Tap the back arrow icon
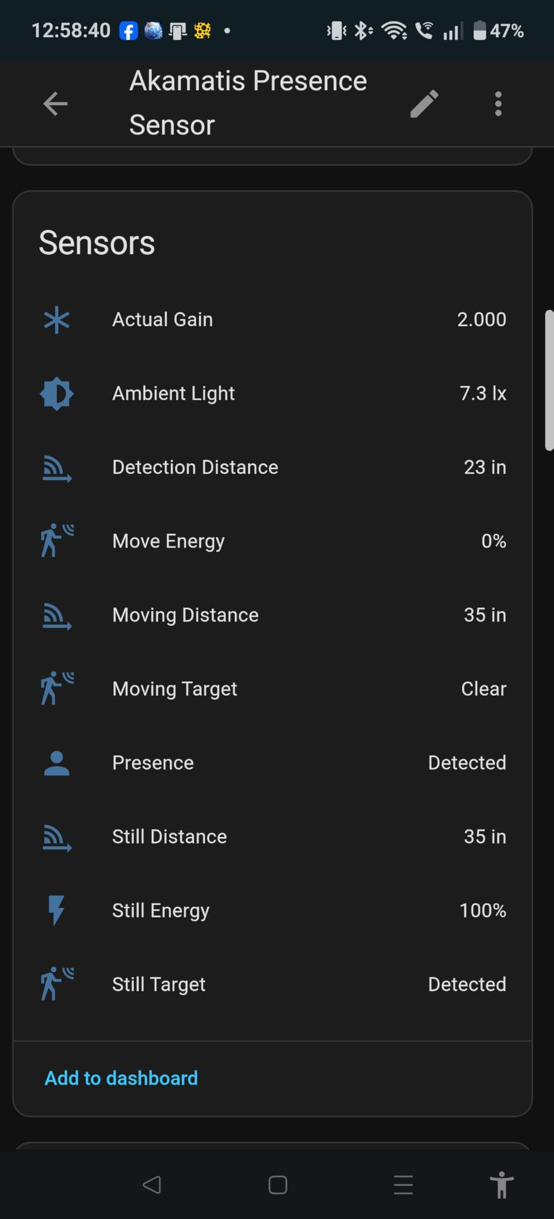The image size is (554, 1219). 55,104
